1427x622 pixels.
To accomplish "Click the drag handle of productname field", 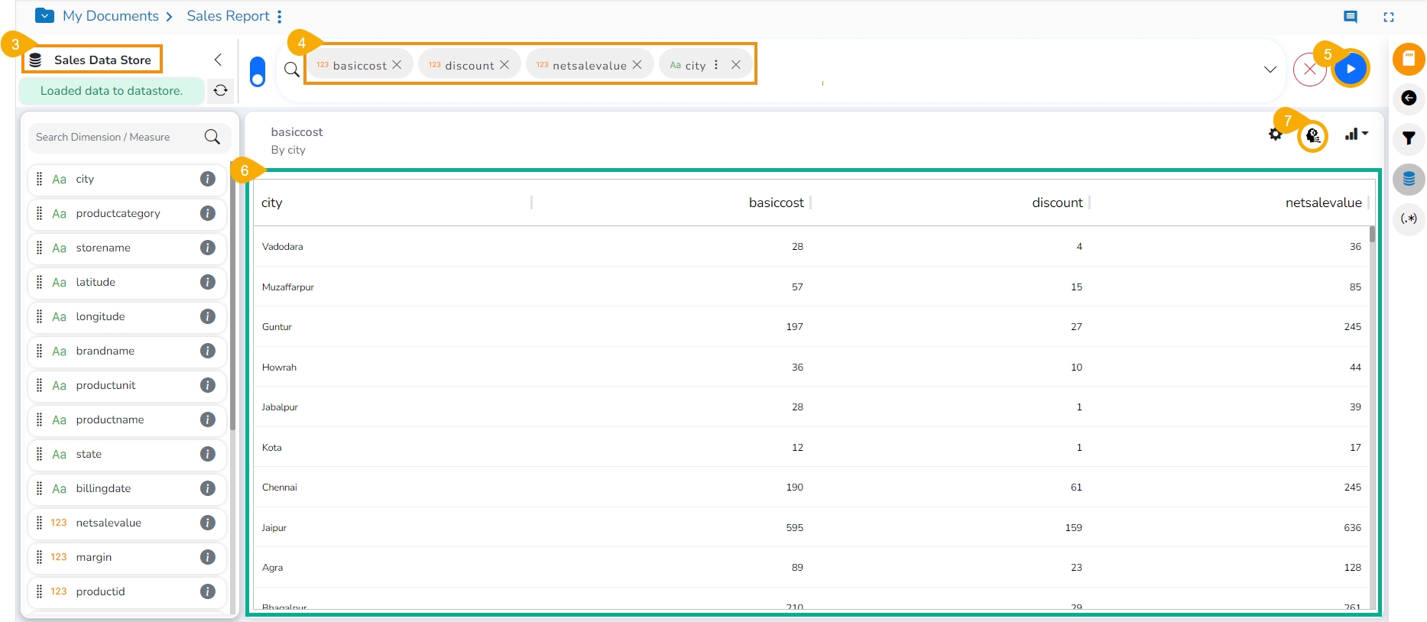I will click(40, 420).
